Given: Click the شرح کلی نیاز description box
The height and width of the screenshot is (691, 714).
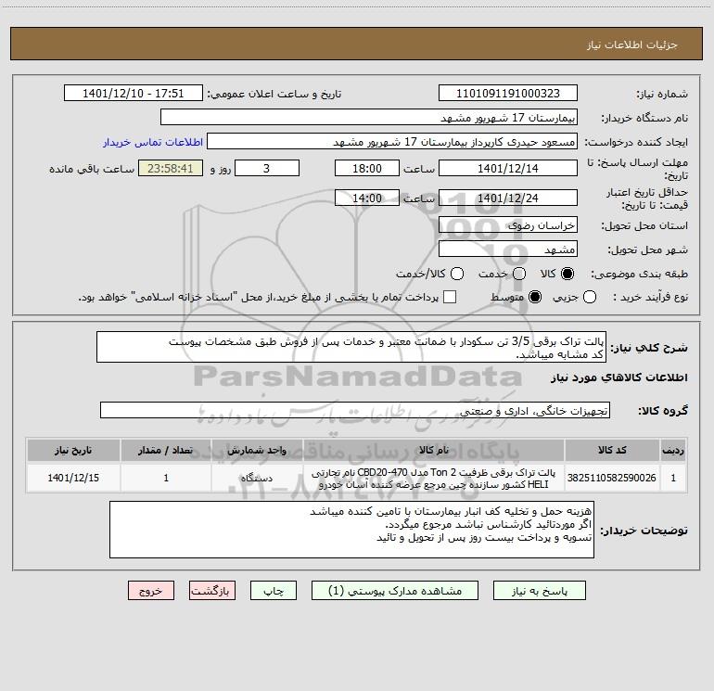Looking at the screenshot, I should pyautogui.click(x=351, y=347).
